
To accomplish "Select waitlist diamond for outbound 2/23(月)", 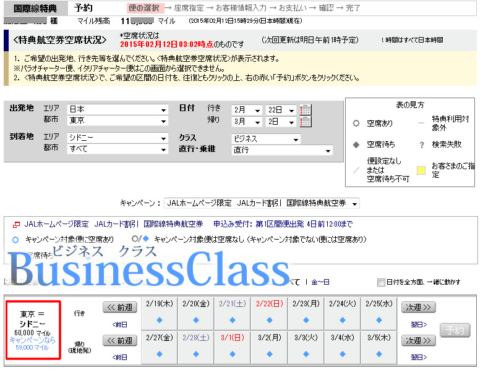I will coord(306,321).
